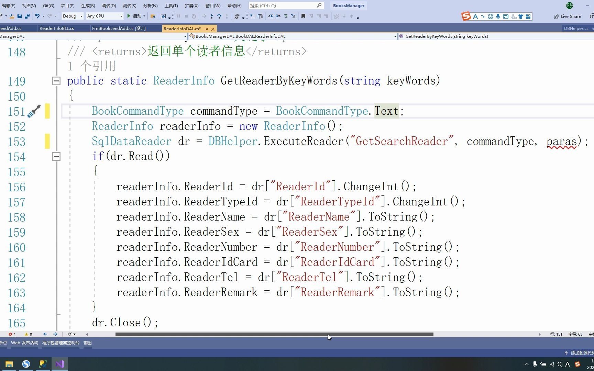Navigate forward with the right arrow
This screenshot has height=371, width=594.
[x=55, y=334]
